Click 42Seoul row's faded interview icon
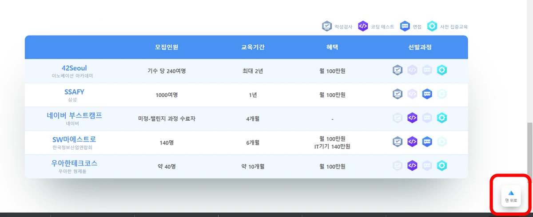This screenshot has width=533, height=217. tap(427, 70)
